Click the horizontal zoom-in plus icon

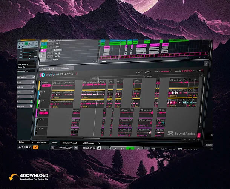(x=189, y=140)
